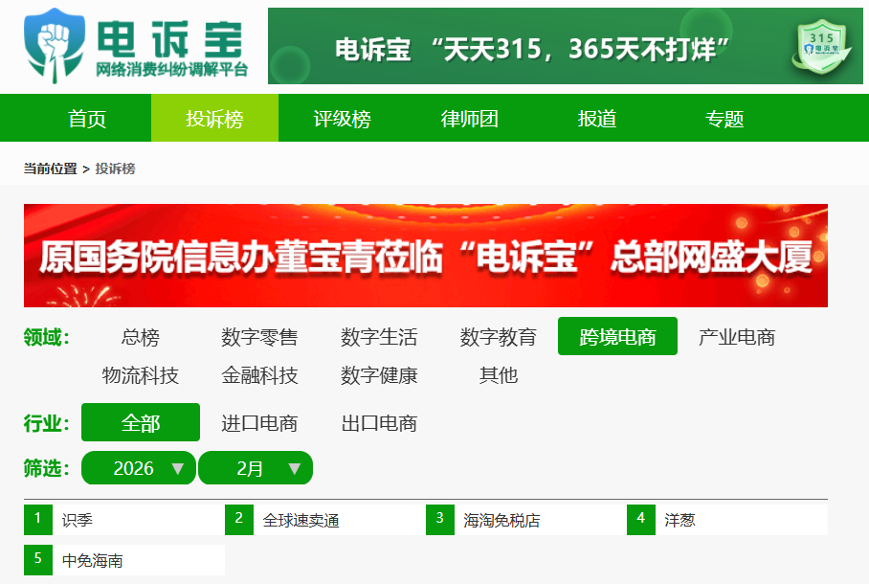Go to the 报道 section
The height and width of the screenshot is (584, 869).
tap(597, 119)
